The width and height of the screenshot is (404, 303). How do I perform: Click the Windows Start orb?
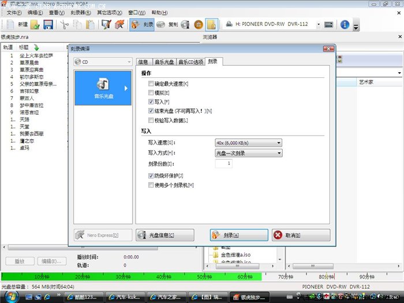coord(12,297)
